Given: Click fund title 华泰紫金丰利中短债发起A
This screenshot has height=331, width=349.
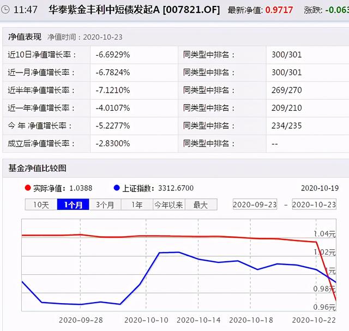Looking at the screenshot, I should [x=104, y=10].
